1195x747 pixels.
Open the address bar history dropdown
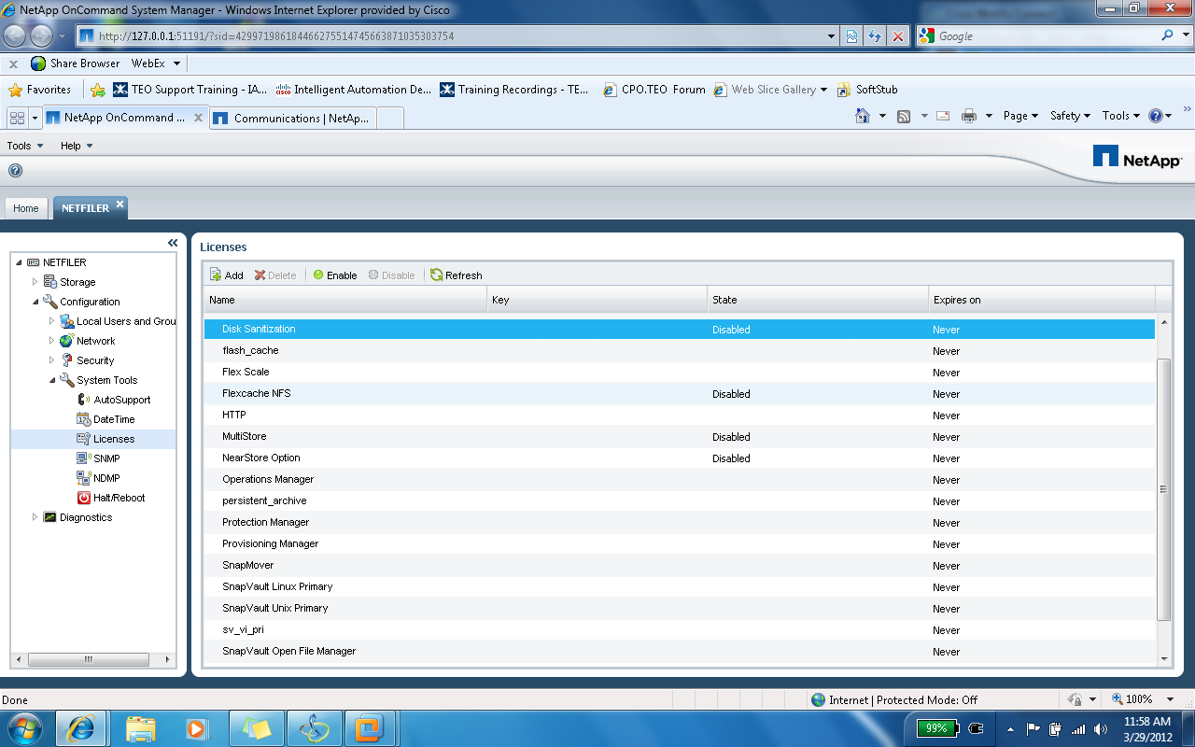(832, 35)
